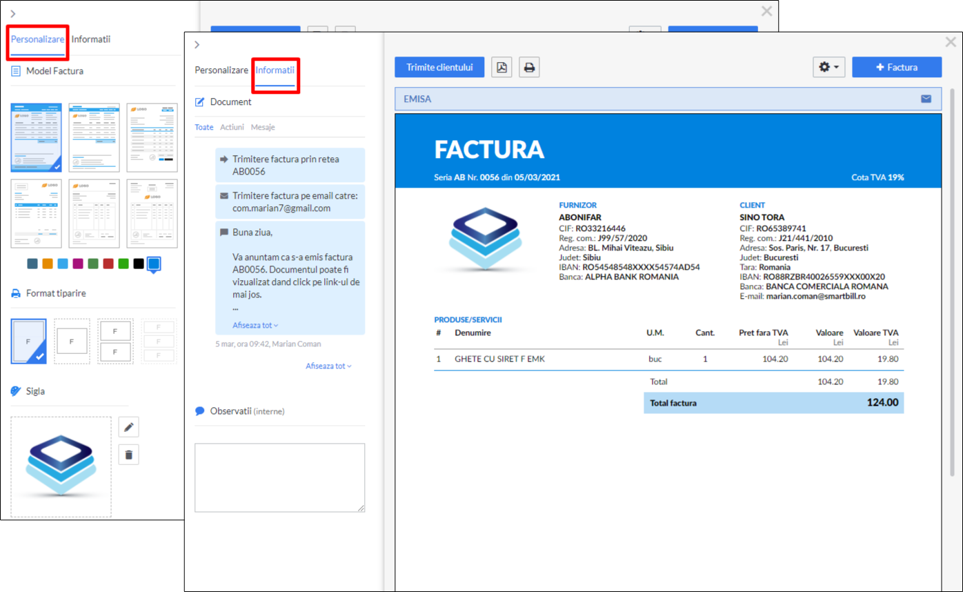Delete the company logo with the trash icon
963x592 pixels.
(x=128, y=454)
